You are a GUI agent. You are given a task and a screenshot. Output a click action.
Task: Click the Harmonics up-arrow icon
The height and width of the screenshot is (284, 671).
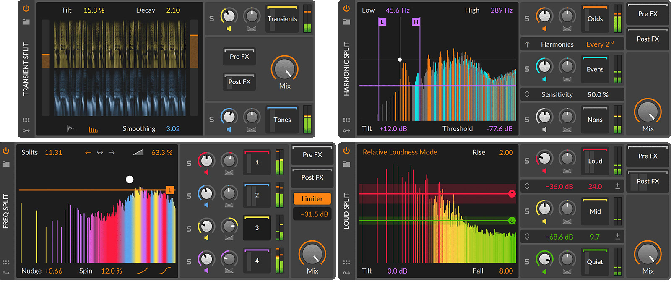click(528, 44)
